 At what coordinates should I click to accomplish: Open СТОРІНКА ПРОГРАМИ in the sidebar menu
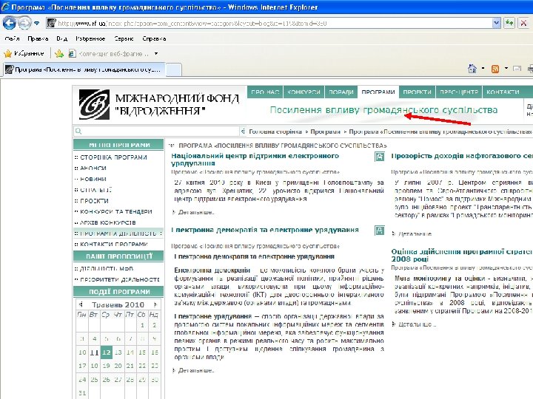(x=113, y=157)
